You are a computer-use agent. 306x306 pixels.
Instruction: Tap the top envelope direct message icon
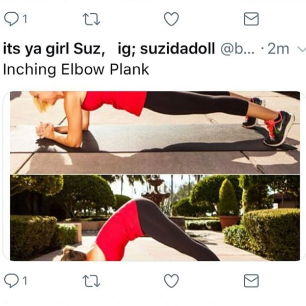point(251,19)
